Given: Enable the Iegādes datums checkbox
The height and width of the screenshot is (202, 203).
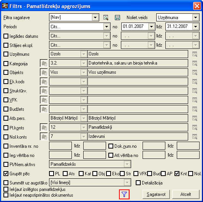Looking at the screenshot, I should (x=6, y=36).
